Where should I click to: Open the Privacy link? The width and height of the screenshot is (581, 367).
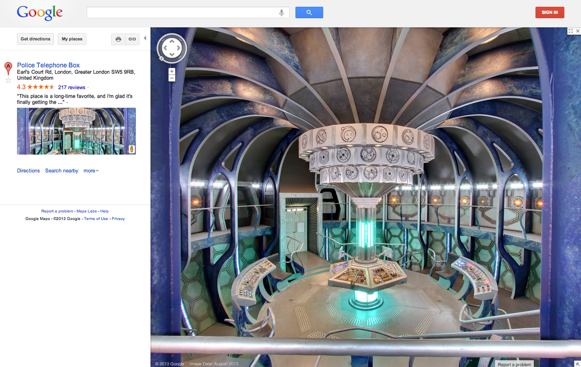tap(118, 219)
